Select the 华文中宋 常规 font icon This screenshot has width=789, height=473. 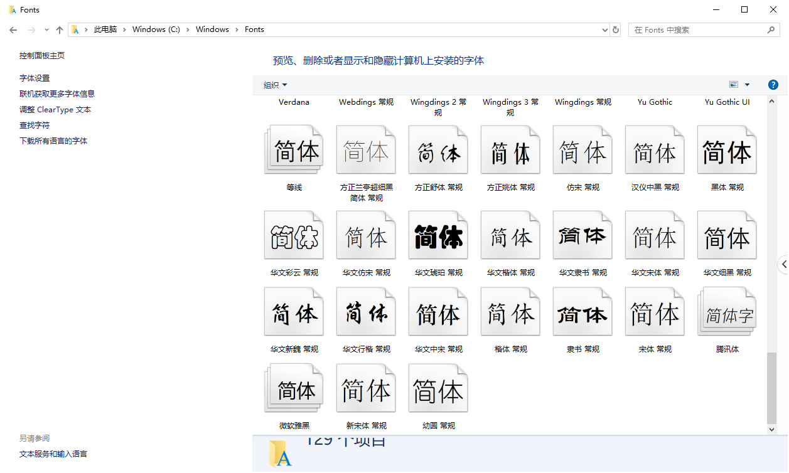(x=438, y=312)
